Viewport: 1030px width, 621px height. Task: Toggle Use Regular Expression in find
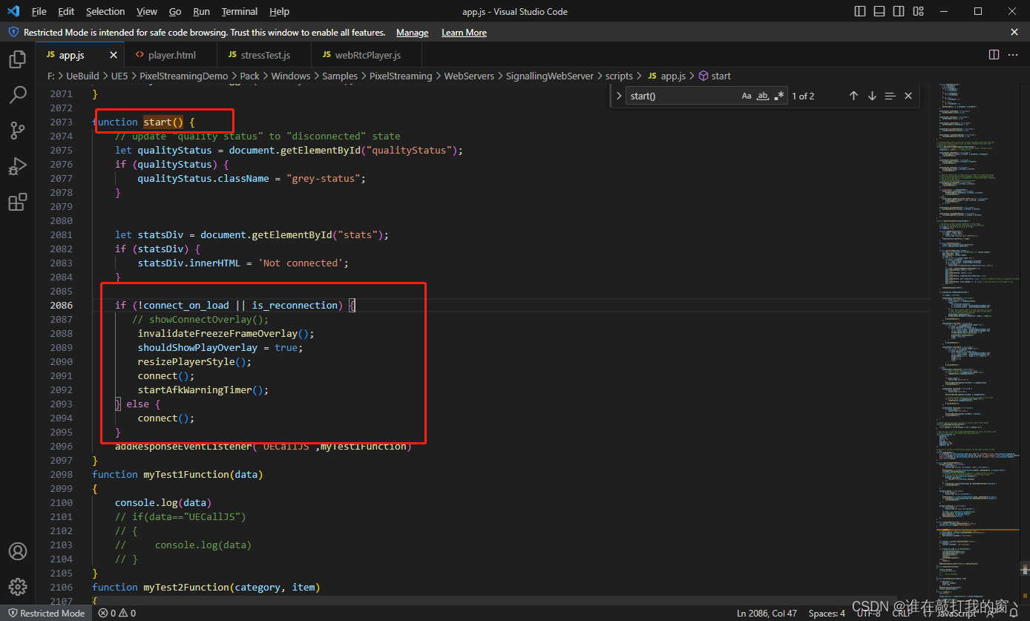pos(779,96)
